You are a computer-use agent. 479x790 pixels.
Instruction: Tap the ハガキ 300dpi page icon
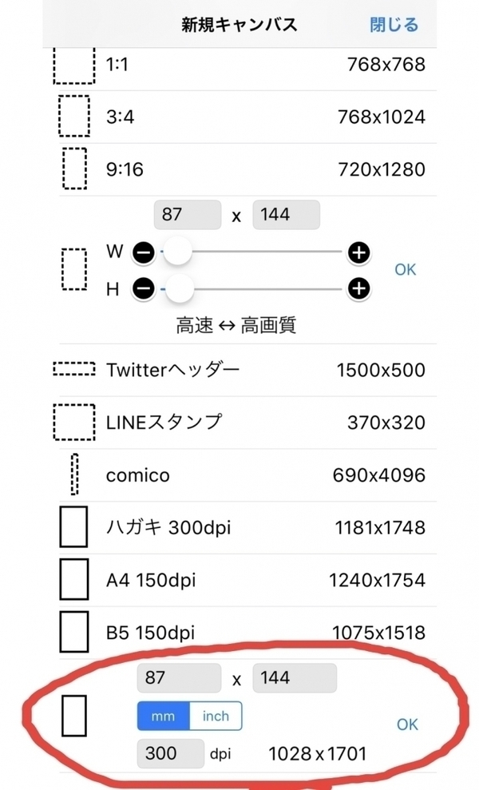[73, 528]
